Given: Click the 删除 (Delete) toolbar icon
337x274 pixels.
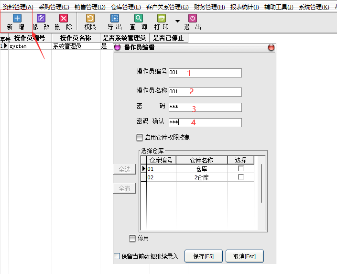Looking at the screenshot, I should pos(63,19).
